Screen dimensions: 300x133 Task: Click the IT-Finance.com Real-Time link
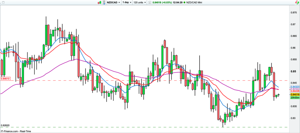click(x=15, y=131)
